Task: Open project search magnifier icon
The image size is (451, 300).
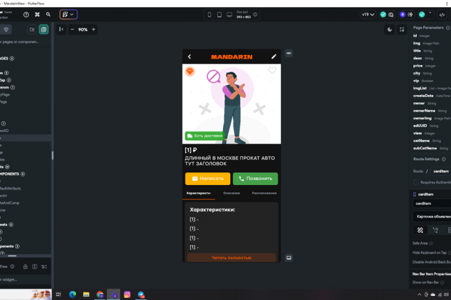Action: [x=48, y=14]
